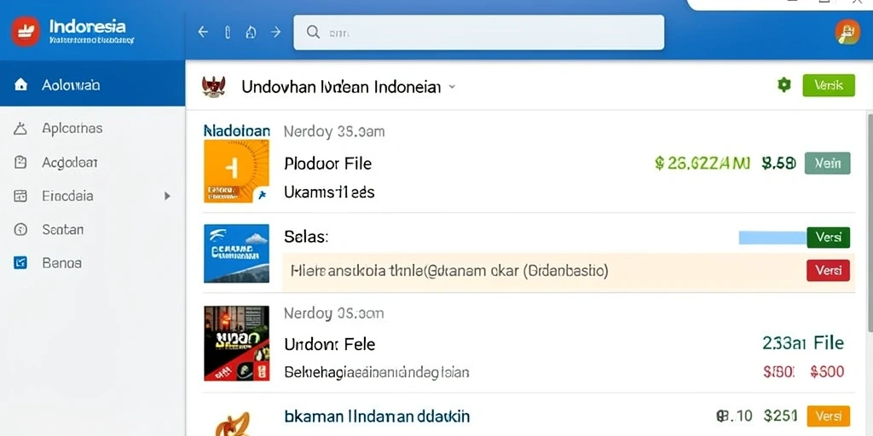Click the round icon beside Seatan
Viewport: 873px width, 436px height.
(x=20, y=229)
